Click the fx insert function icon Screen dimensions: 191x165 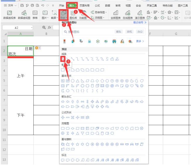coord(49,28)
